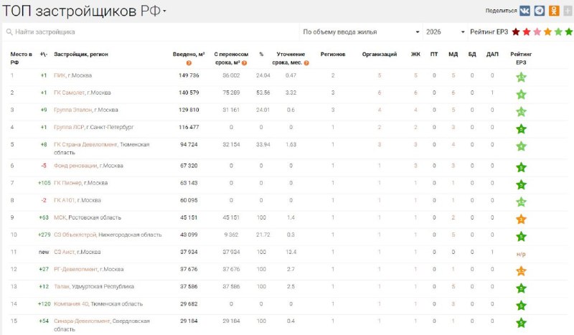Open more sharing options plus icon

click(x=568, y=11)
